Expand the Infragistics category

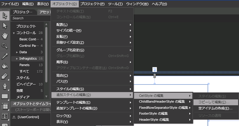[17, 58]
